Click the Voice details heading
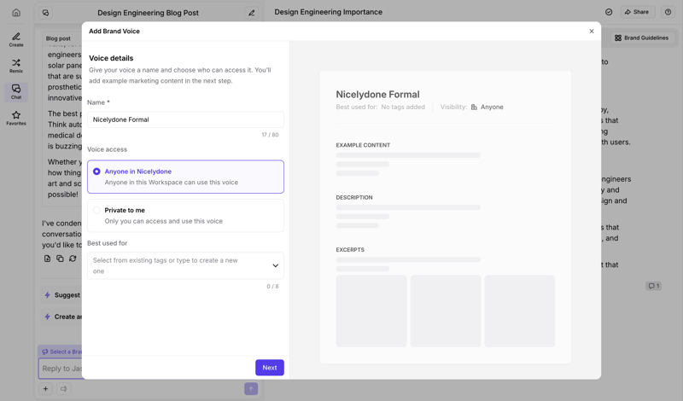 tap(111, 58)
